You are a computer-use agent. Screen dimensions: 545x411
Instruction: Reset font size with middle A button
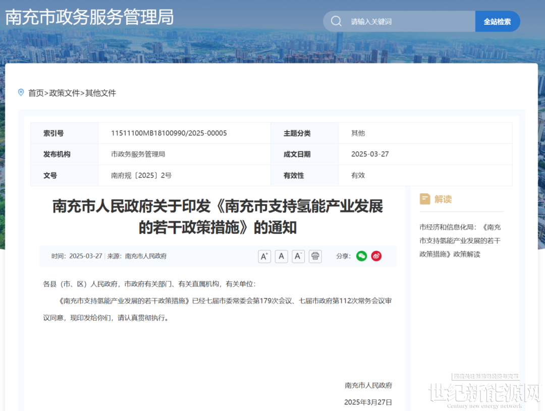coord(282,256)
